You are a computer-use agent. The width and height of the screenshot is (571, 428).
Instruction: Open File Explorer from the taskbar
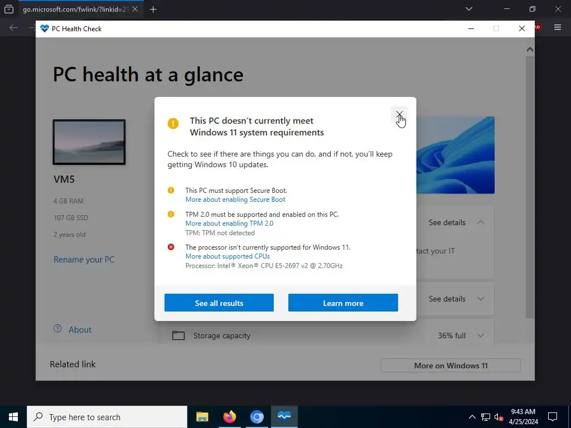202,417
